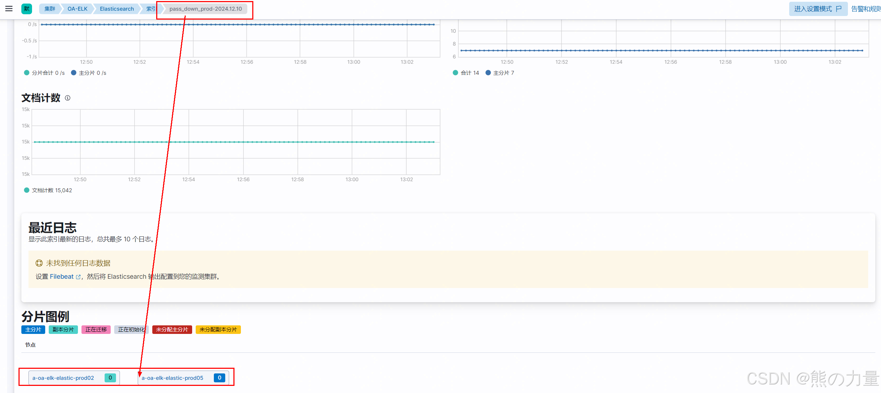Click the flag icon in setup mode button
The width and height of the screenshot is (881, 393).
(839, 9)
